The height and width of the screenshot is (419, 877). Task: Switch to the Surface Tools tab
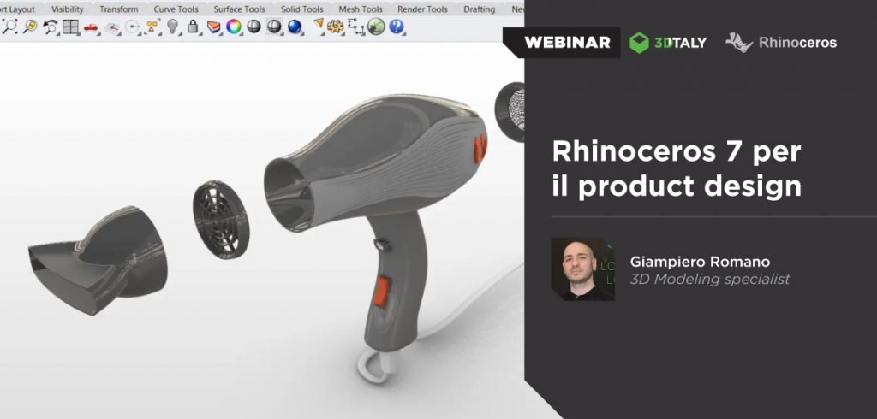click(x=240, y=9)
